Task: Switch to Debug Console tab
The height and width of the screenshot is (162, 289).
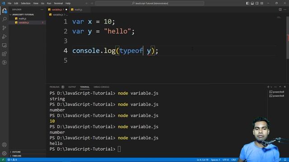Action: click(x=101, y=87)
